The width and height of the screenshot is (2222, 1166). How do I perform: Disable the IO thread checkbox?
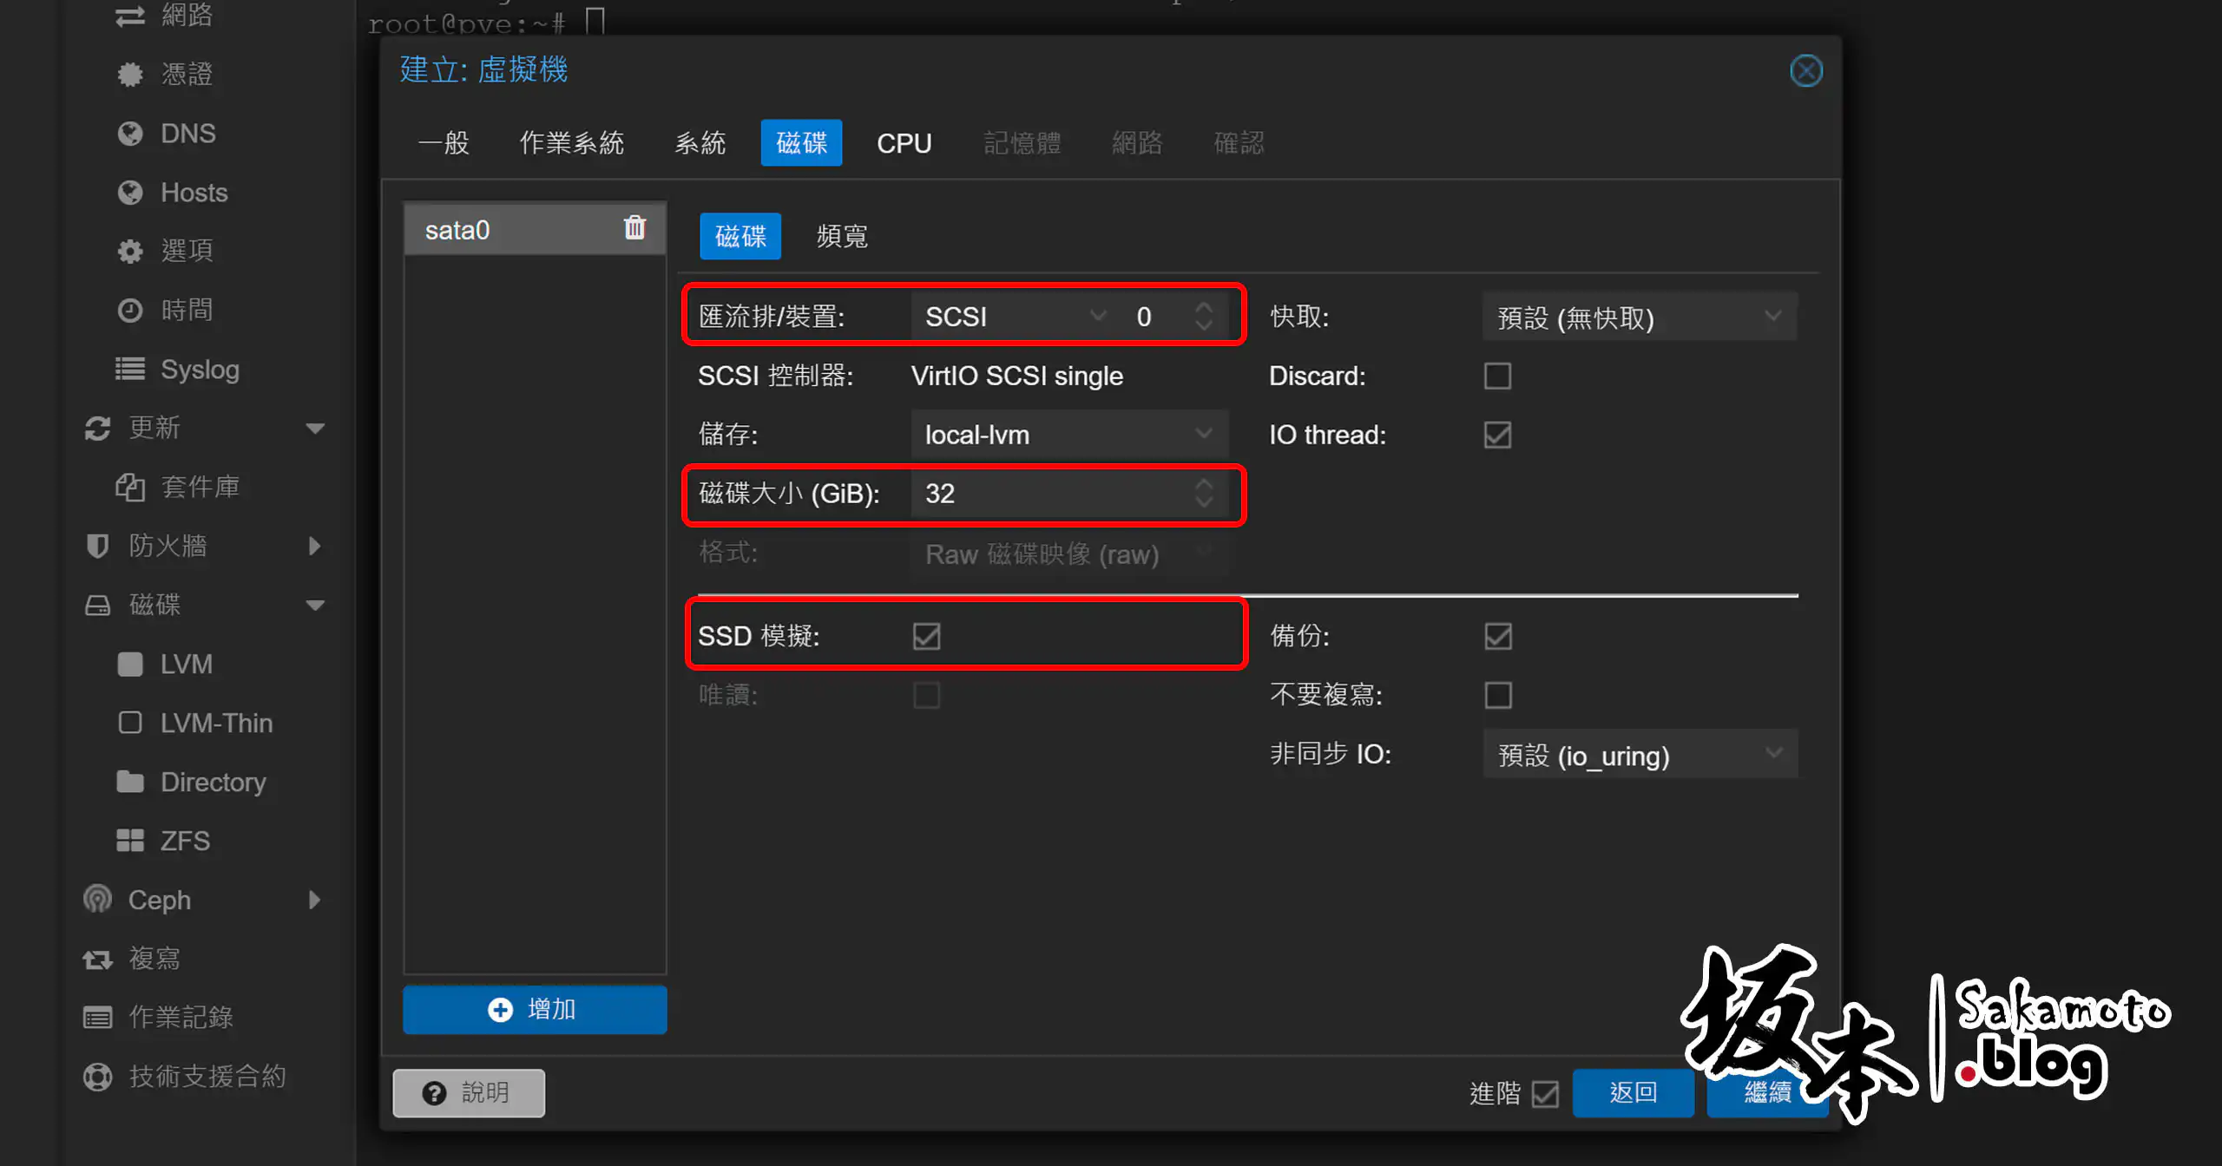pyautogui.click(x=1497, y=435)
